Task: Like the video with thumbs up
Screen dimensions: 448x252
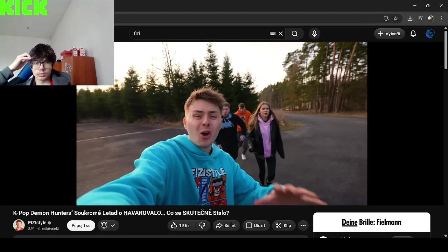Action: point(181,226)
